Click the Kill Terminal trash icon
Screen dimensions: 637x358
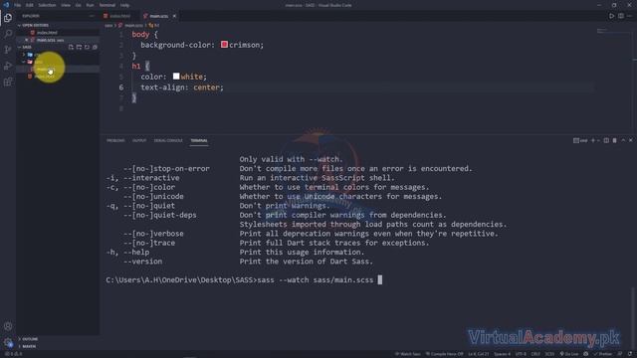click(615, 140)
